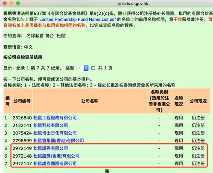Click the green macOS maximize window button

(x=18, y=3)
